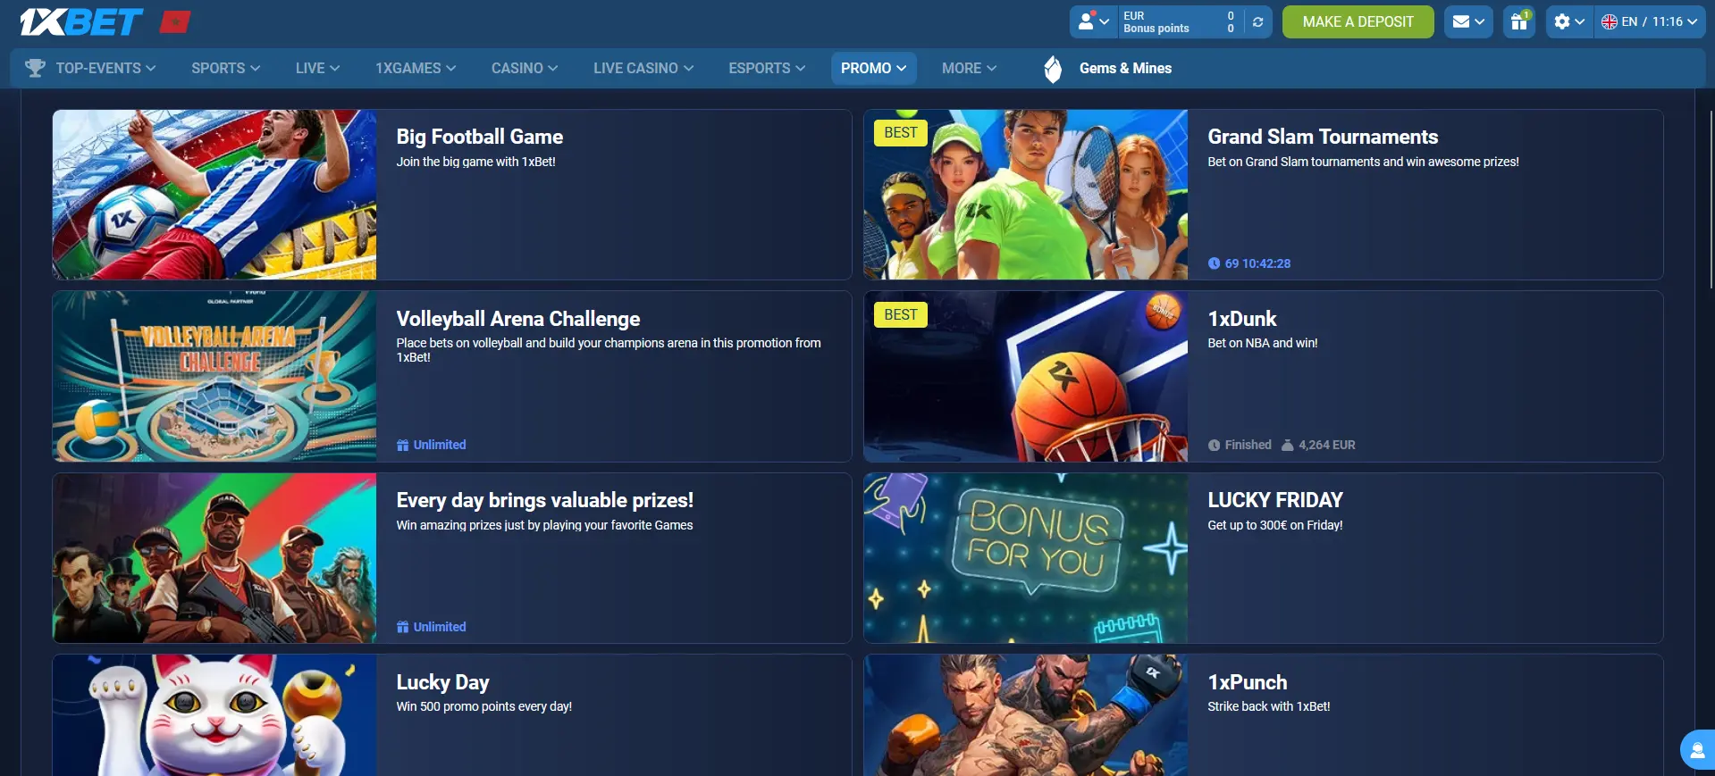
Task: Expand the SPORTS menu
Action: pyautogui.click(x=225, y=68)
